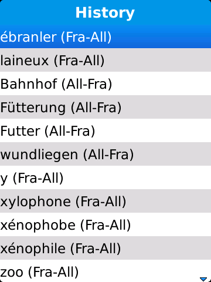Click the History title header
Viewport: 211px width, 282px height.
[105, 13]
